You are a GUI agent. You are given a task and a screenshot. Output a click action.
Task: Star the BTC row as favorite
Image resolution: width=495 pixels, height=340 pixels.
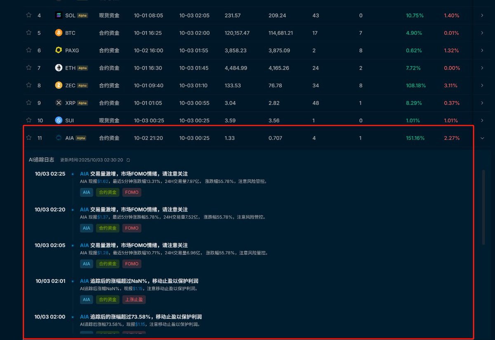point(28,33)
